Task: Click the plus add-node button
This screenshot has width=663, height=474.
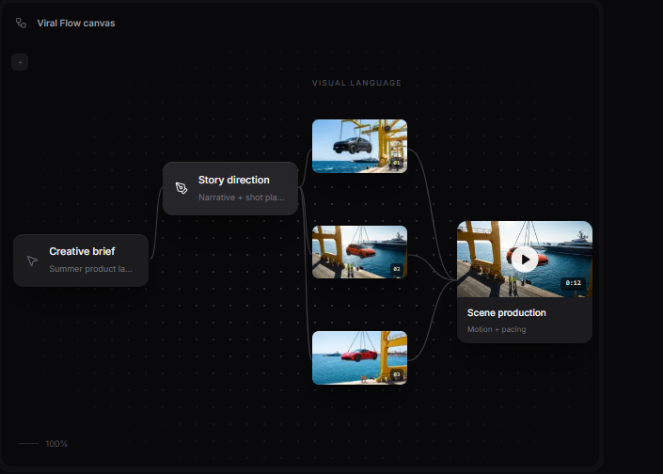Action: [20, 63]
